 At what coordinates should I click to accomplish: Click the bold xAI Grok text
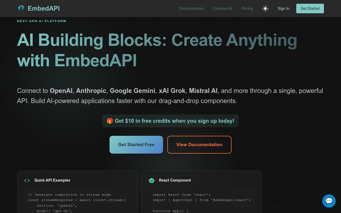point(172,91)
